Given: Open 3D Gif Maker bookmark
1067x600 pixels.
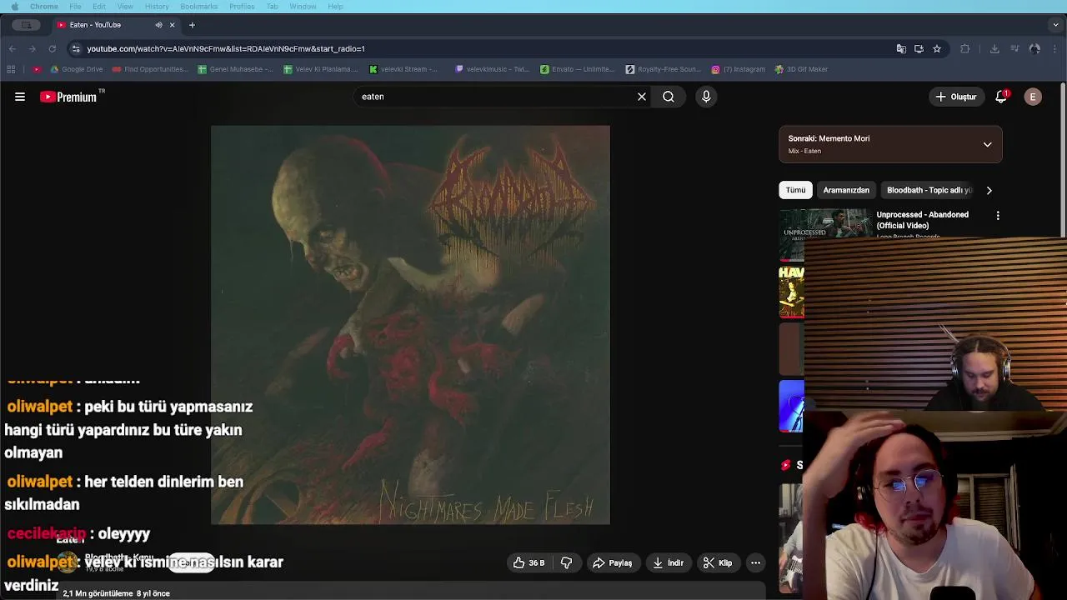Looking at the screenshot, I should tap(802, 69).
